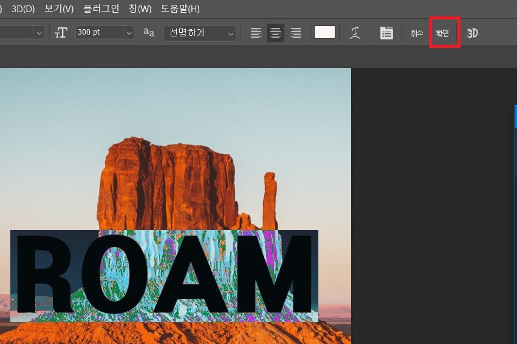Open the text color swatch

point(324,32)
